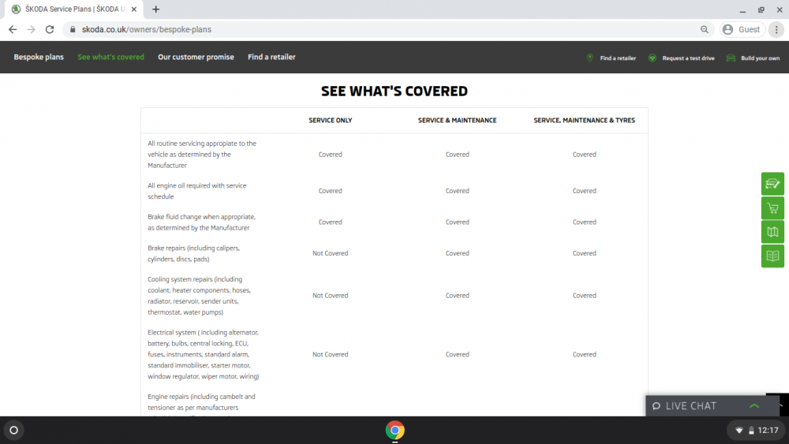The width and height of the screenshot is (789, 444).
Task: Open Our customer promise section
Action: click(196, 58)
